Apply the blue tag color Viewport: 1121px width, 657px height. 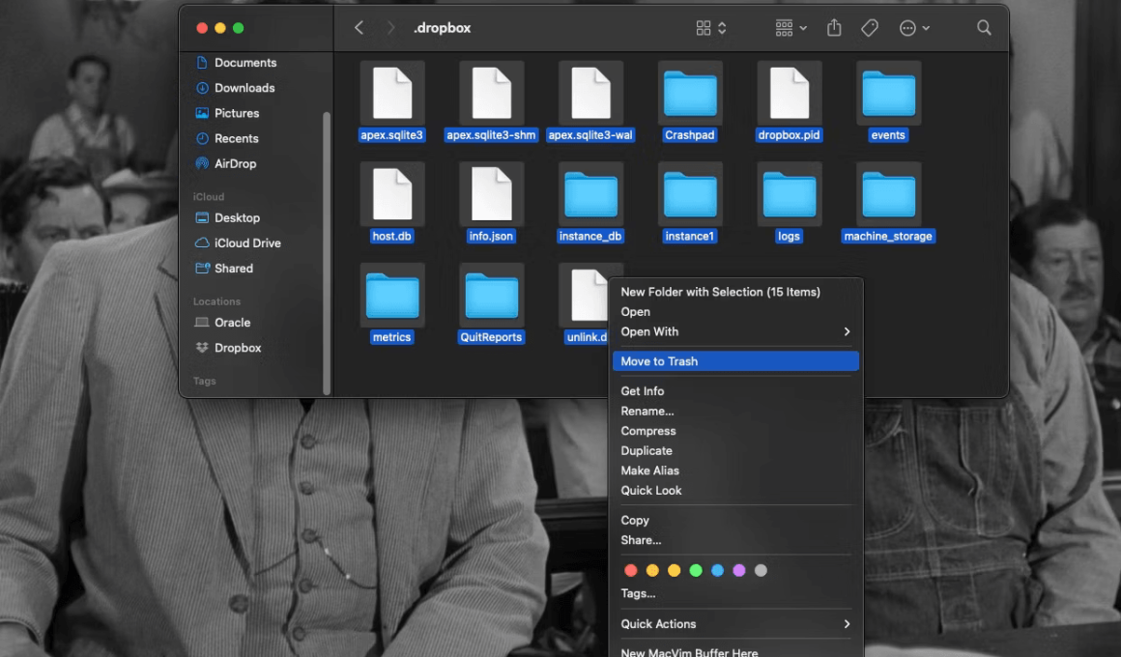(x=717, y=570)
